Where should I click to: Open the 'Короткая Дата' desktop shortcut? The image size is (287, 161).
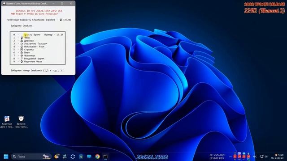click(7, 122)
